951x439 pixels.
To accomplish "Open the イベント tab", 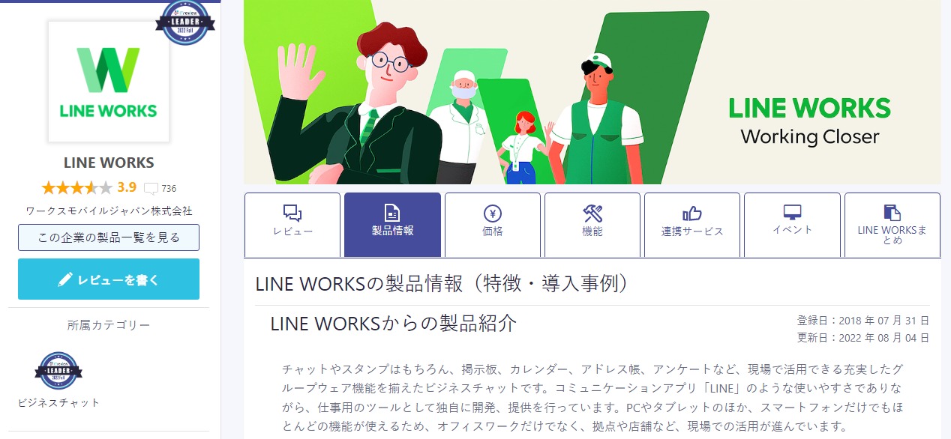I will coord(792,224).
